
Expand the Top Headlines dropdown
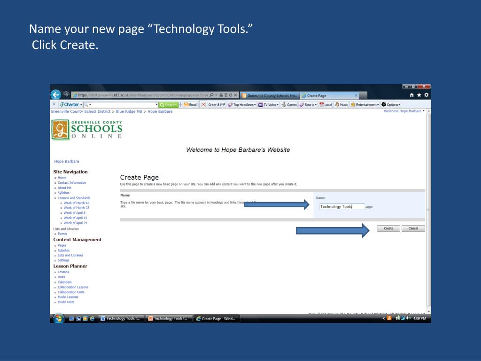pyautogui.click(x=242, y=104)
